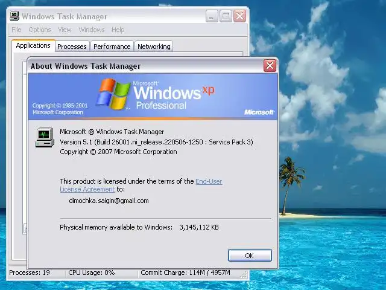This screenshot has width=386, height=290.
Task: Click the 'Copyright © 2007 Microsoft Corporation' line
Action: [x=118, y=152]
